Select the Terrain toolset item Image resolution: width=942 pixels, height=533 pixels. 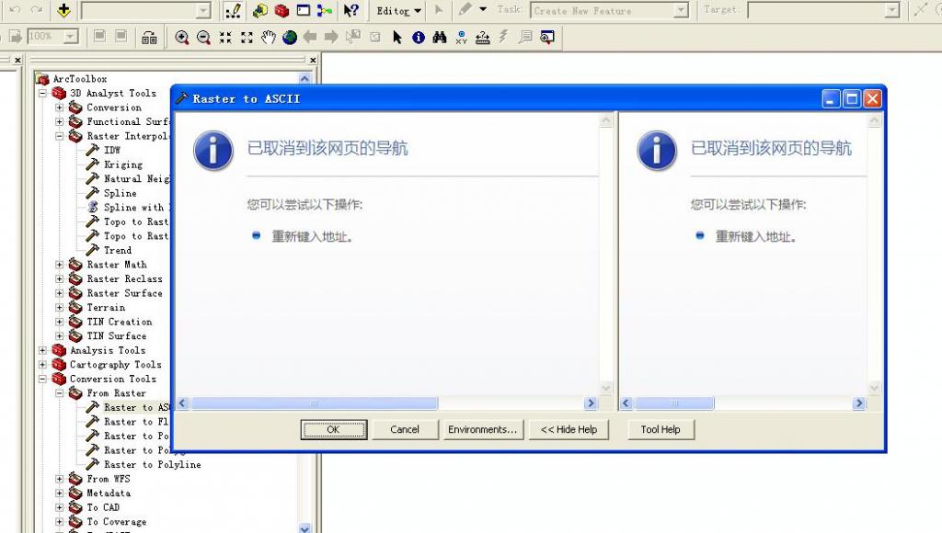coord(106,307)
